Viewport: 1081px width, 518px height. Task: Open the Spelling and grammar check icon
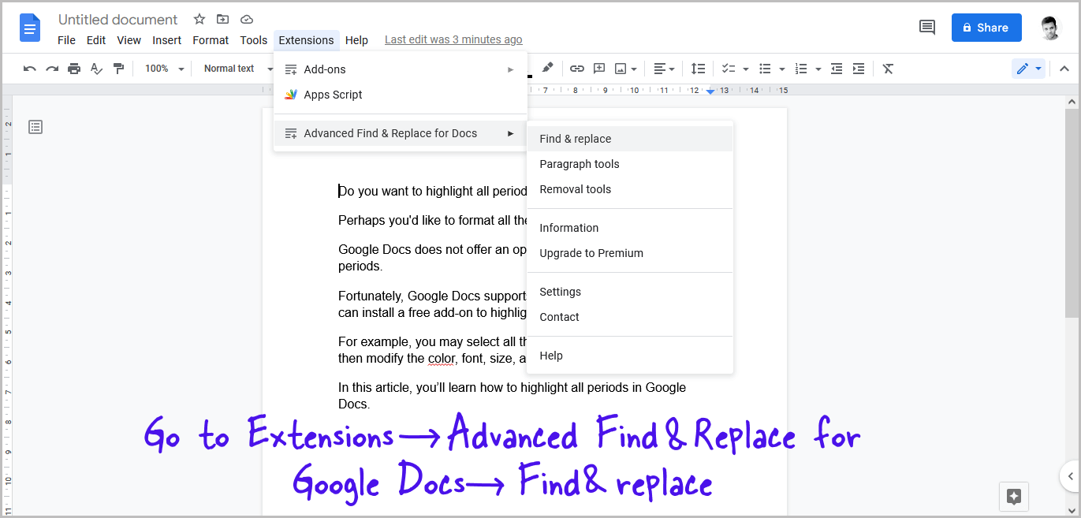coord(95,69)
